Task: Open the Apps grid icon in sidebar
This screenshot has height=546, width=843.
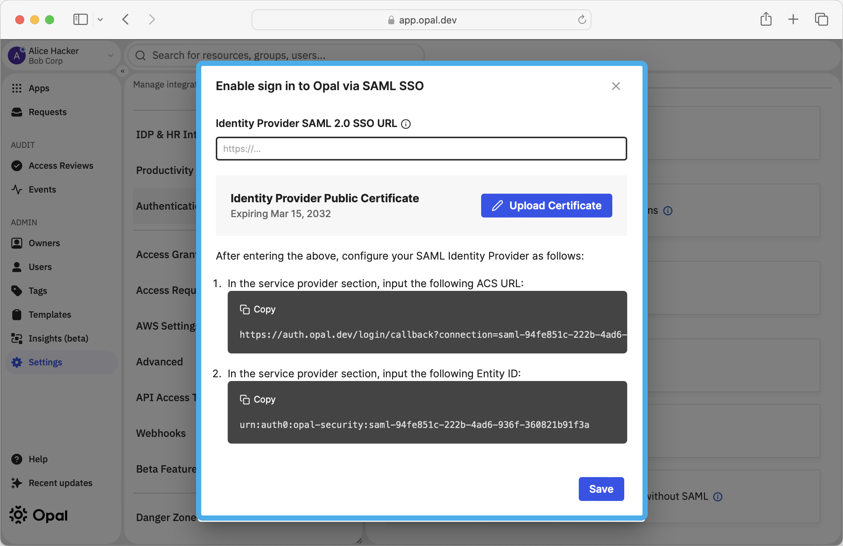Action: pyautogui.click(x=17, y=88)
